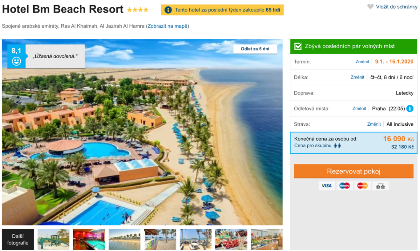Change the Strava meal plan
Viewport: 420px width, 251px height.
pyautogui.click(x=374, y=124)
